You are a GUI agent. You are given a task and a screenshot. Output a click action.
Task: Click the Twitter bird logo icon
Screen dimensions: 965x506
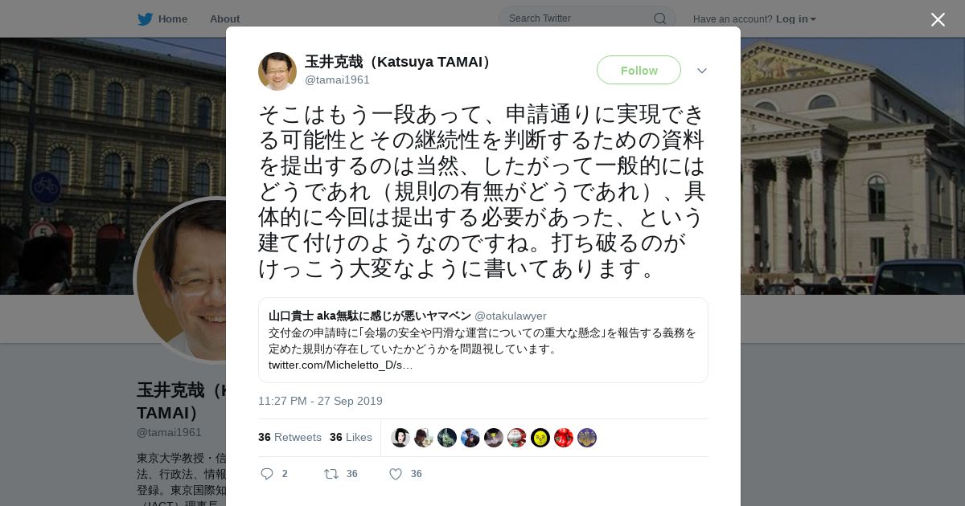click(145, 19)
